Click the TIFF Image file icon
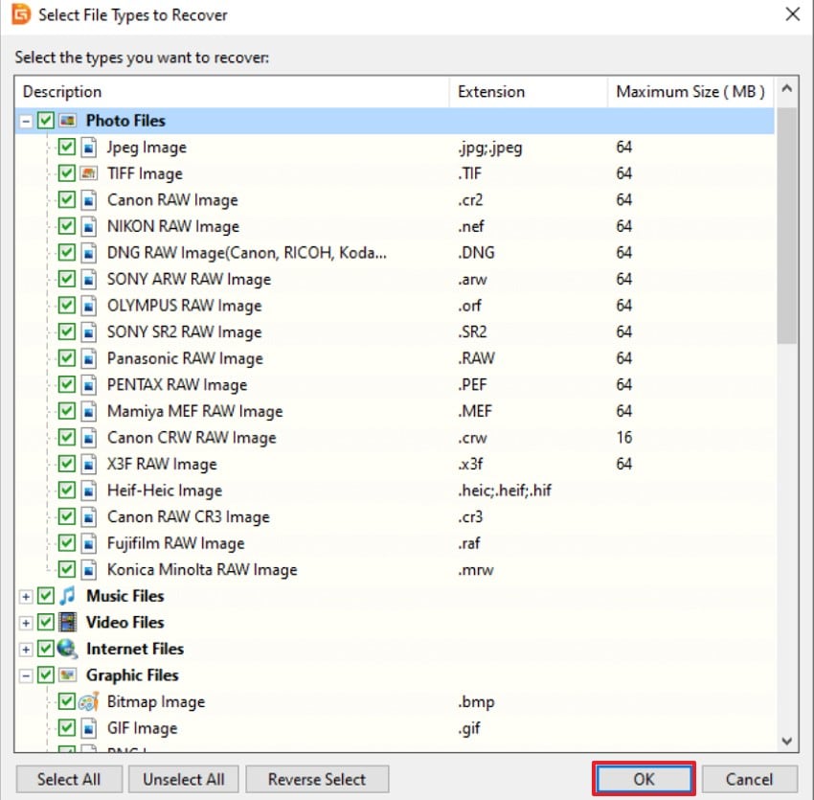 click(x=89, y=173)
